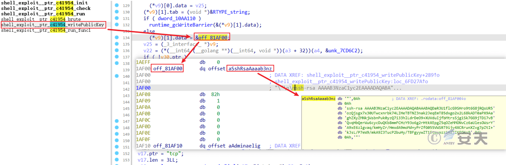This screenshot has width=506, height=165.
Task: Follow the &off_81AF00 reference in code
Action: click(x=212, y=38)
